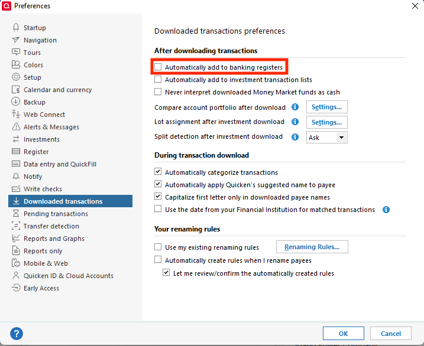Click the Transfer detection icon
The width and height of the screenshot is (424, 346).
coord(16,226)
